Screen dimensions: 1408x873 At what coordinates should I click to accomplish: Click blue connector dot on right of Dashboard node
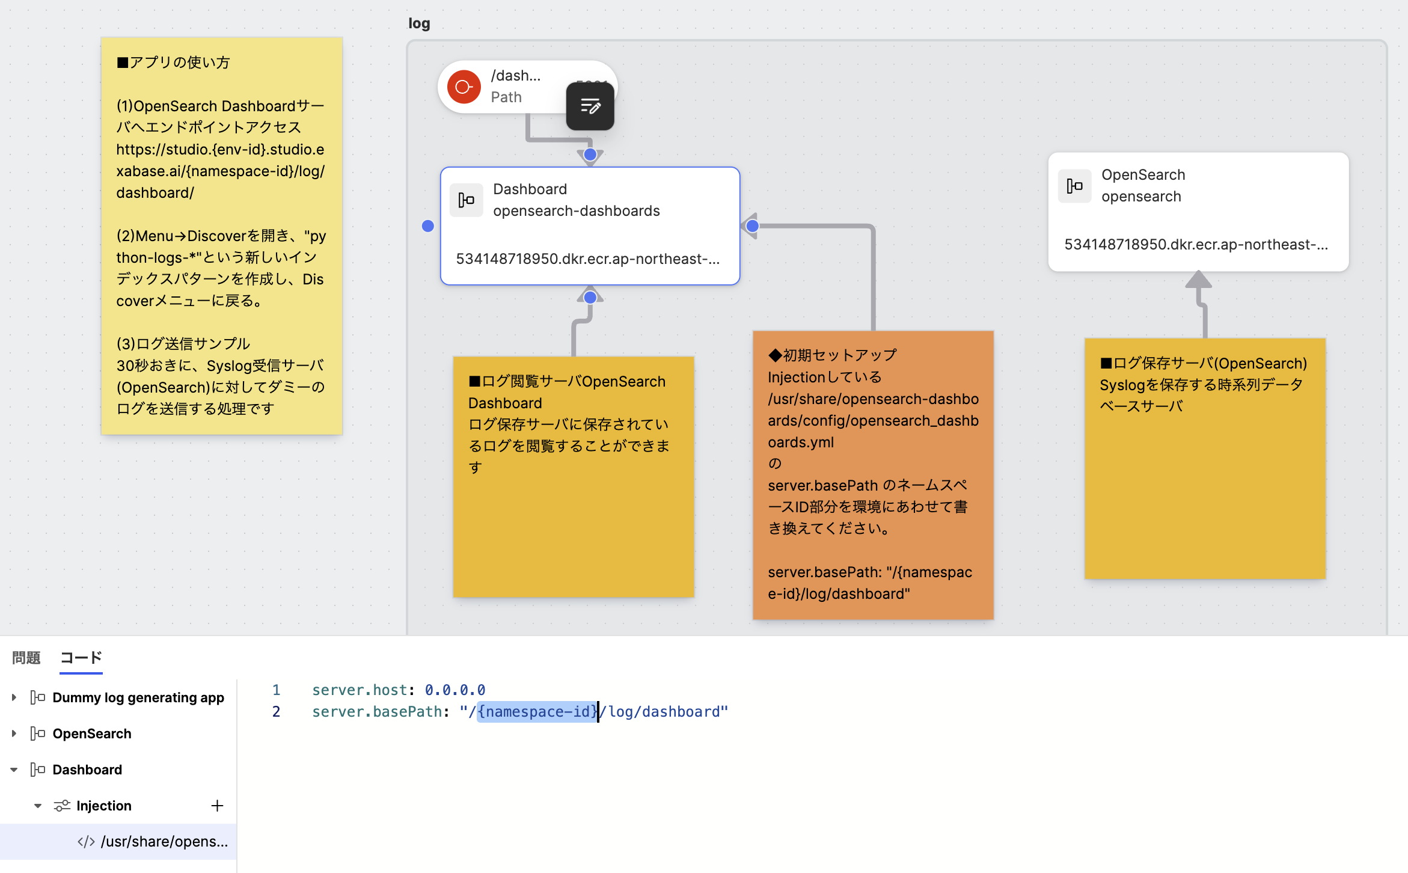point(752,226)
